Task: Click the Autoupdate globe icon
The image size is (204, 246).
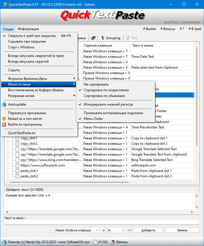Action: coord(4,104)
